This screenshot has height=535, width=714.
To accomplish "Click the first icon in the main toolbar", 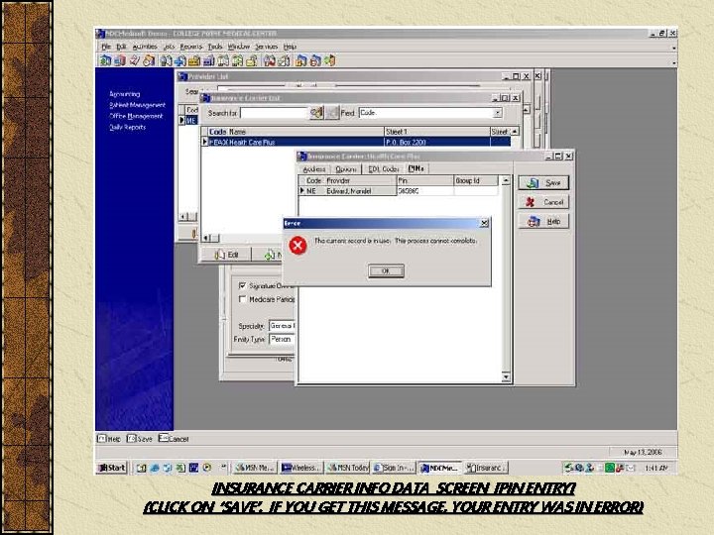I will tap(106, 60).
